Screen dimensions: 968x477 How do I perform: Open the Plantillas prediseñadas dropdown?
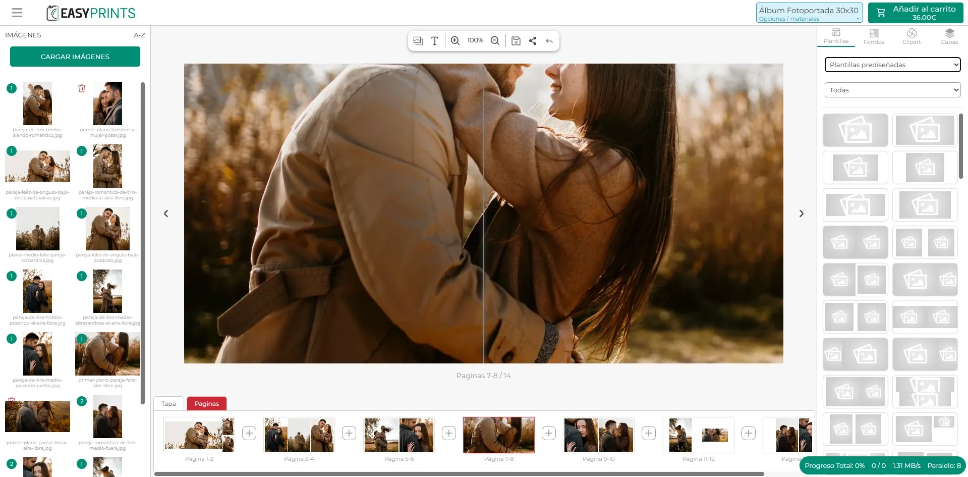tap(892, 65)
